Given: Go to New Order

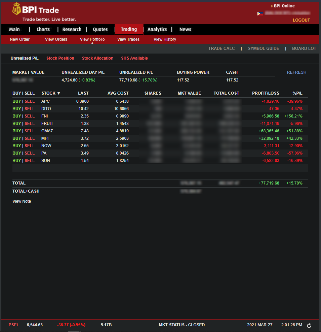Looking at the screenshot, I should pos(19,39).
